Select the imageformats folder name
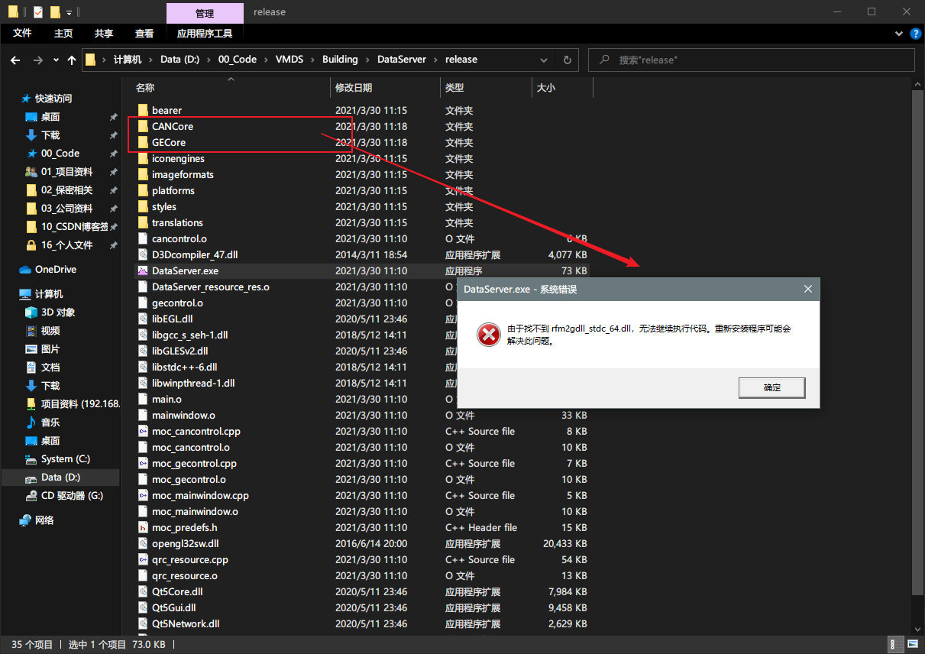This screenshot has height=654, width=925. (x=183, y=174)
